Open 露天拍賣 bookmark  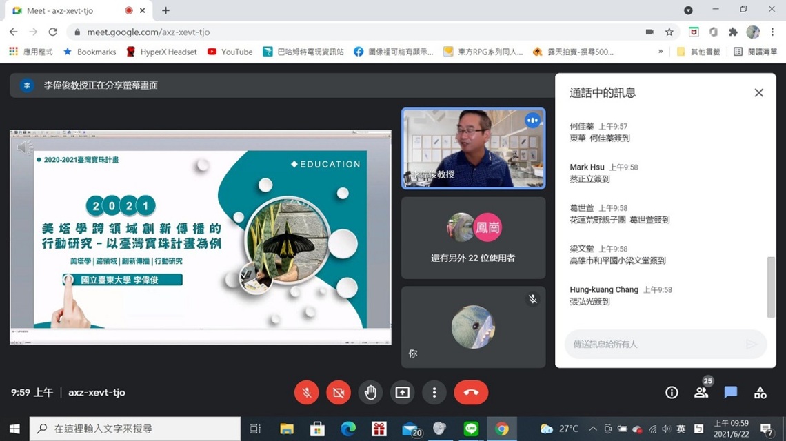pos(573,52)
